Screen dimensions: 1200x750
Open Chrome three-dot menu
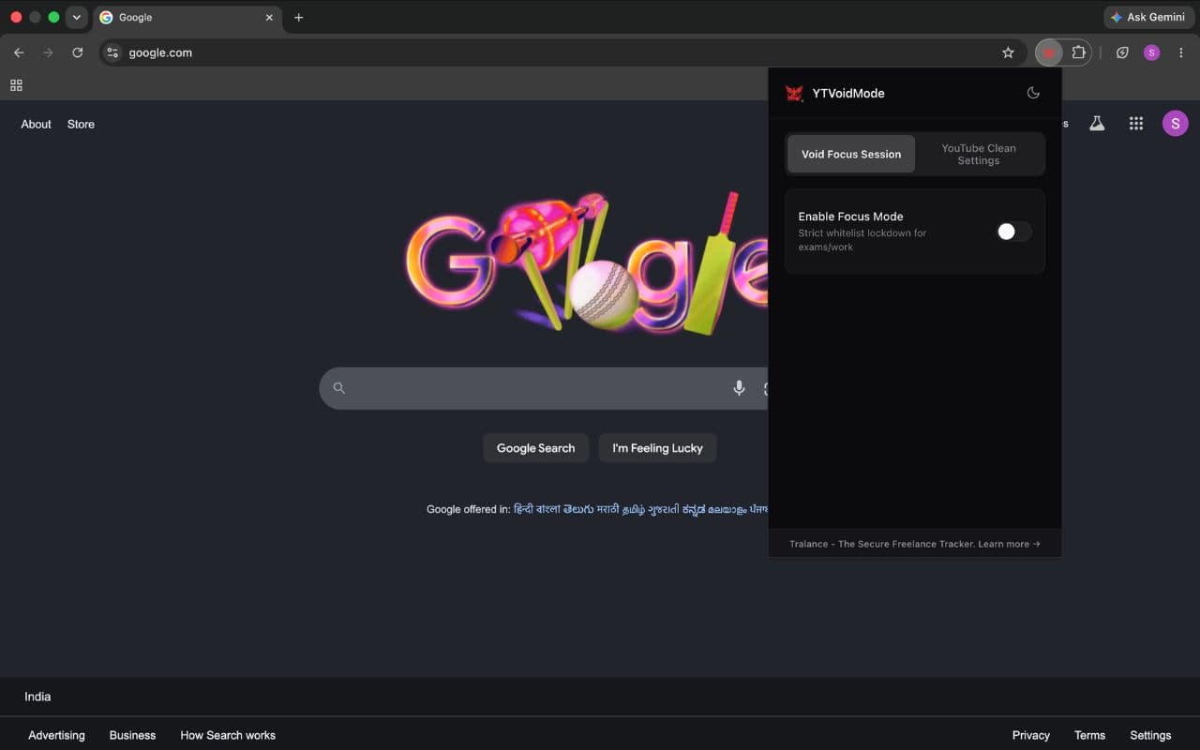click(x=1180, y=52)
